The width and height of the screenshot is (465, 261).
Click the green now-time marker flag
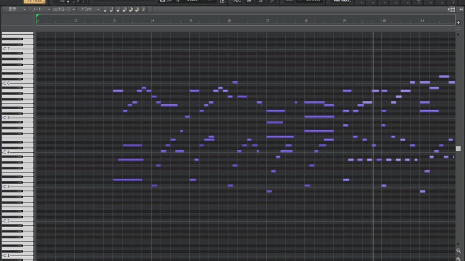point(37,16)
